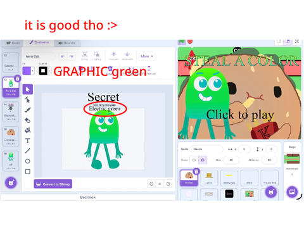Select the arrow Select tool

point(28,89)
